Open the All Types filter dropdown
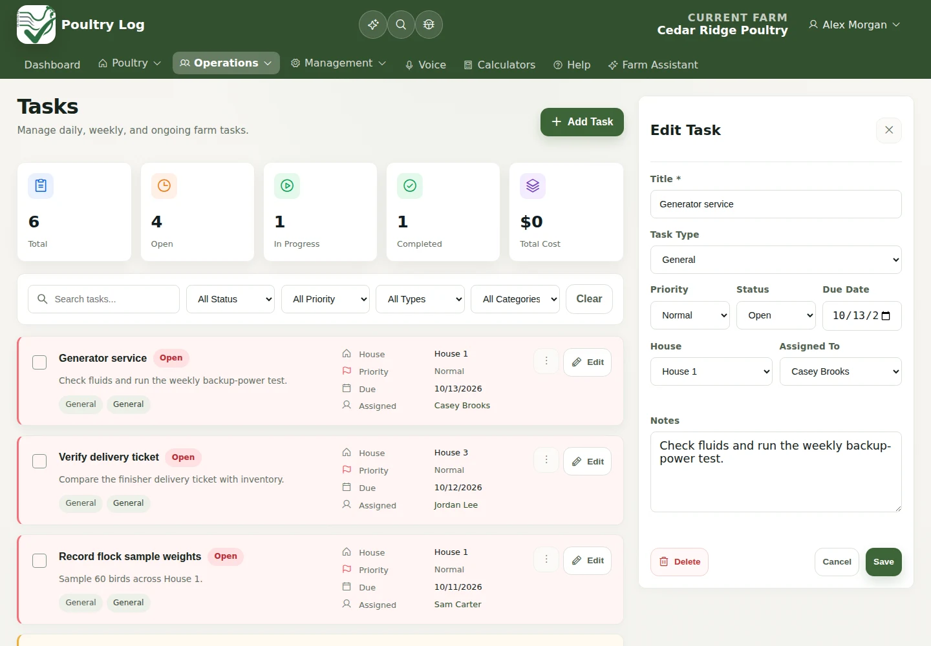 421,299
